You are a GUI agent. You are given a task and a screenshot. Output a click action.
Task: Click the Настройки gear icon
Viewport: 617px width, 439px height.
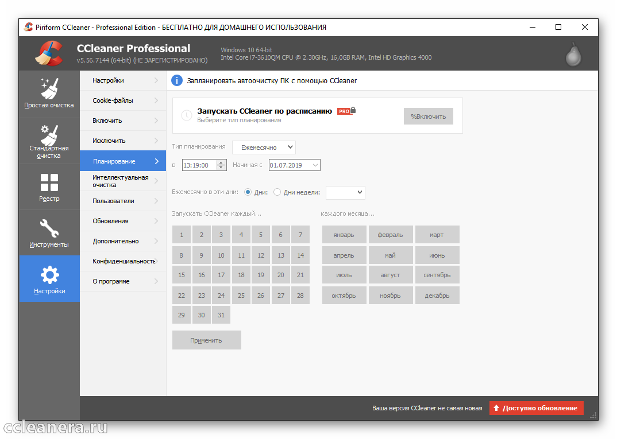49,275
